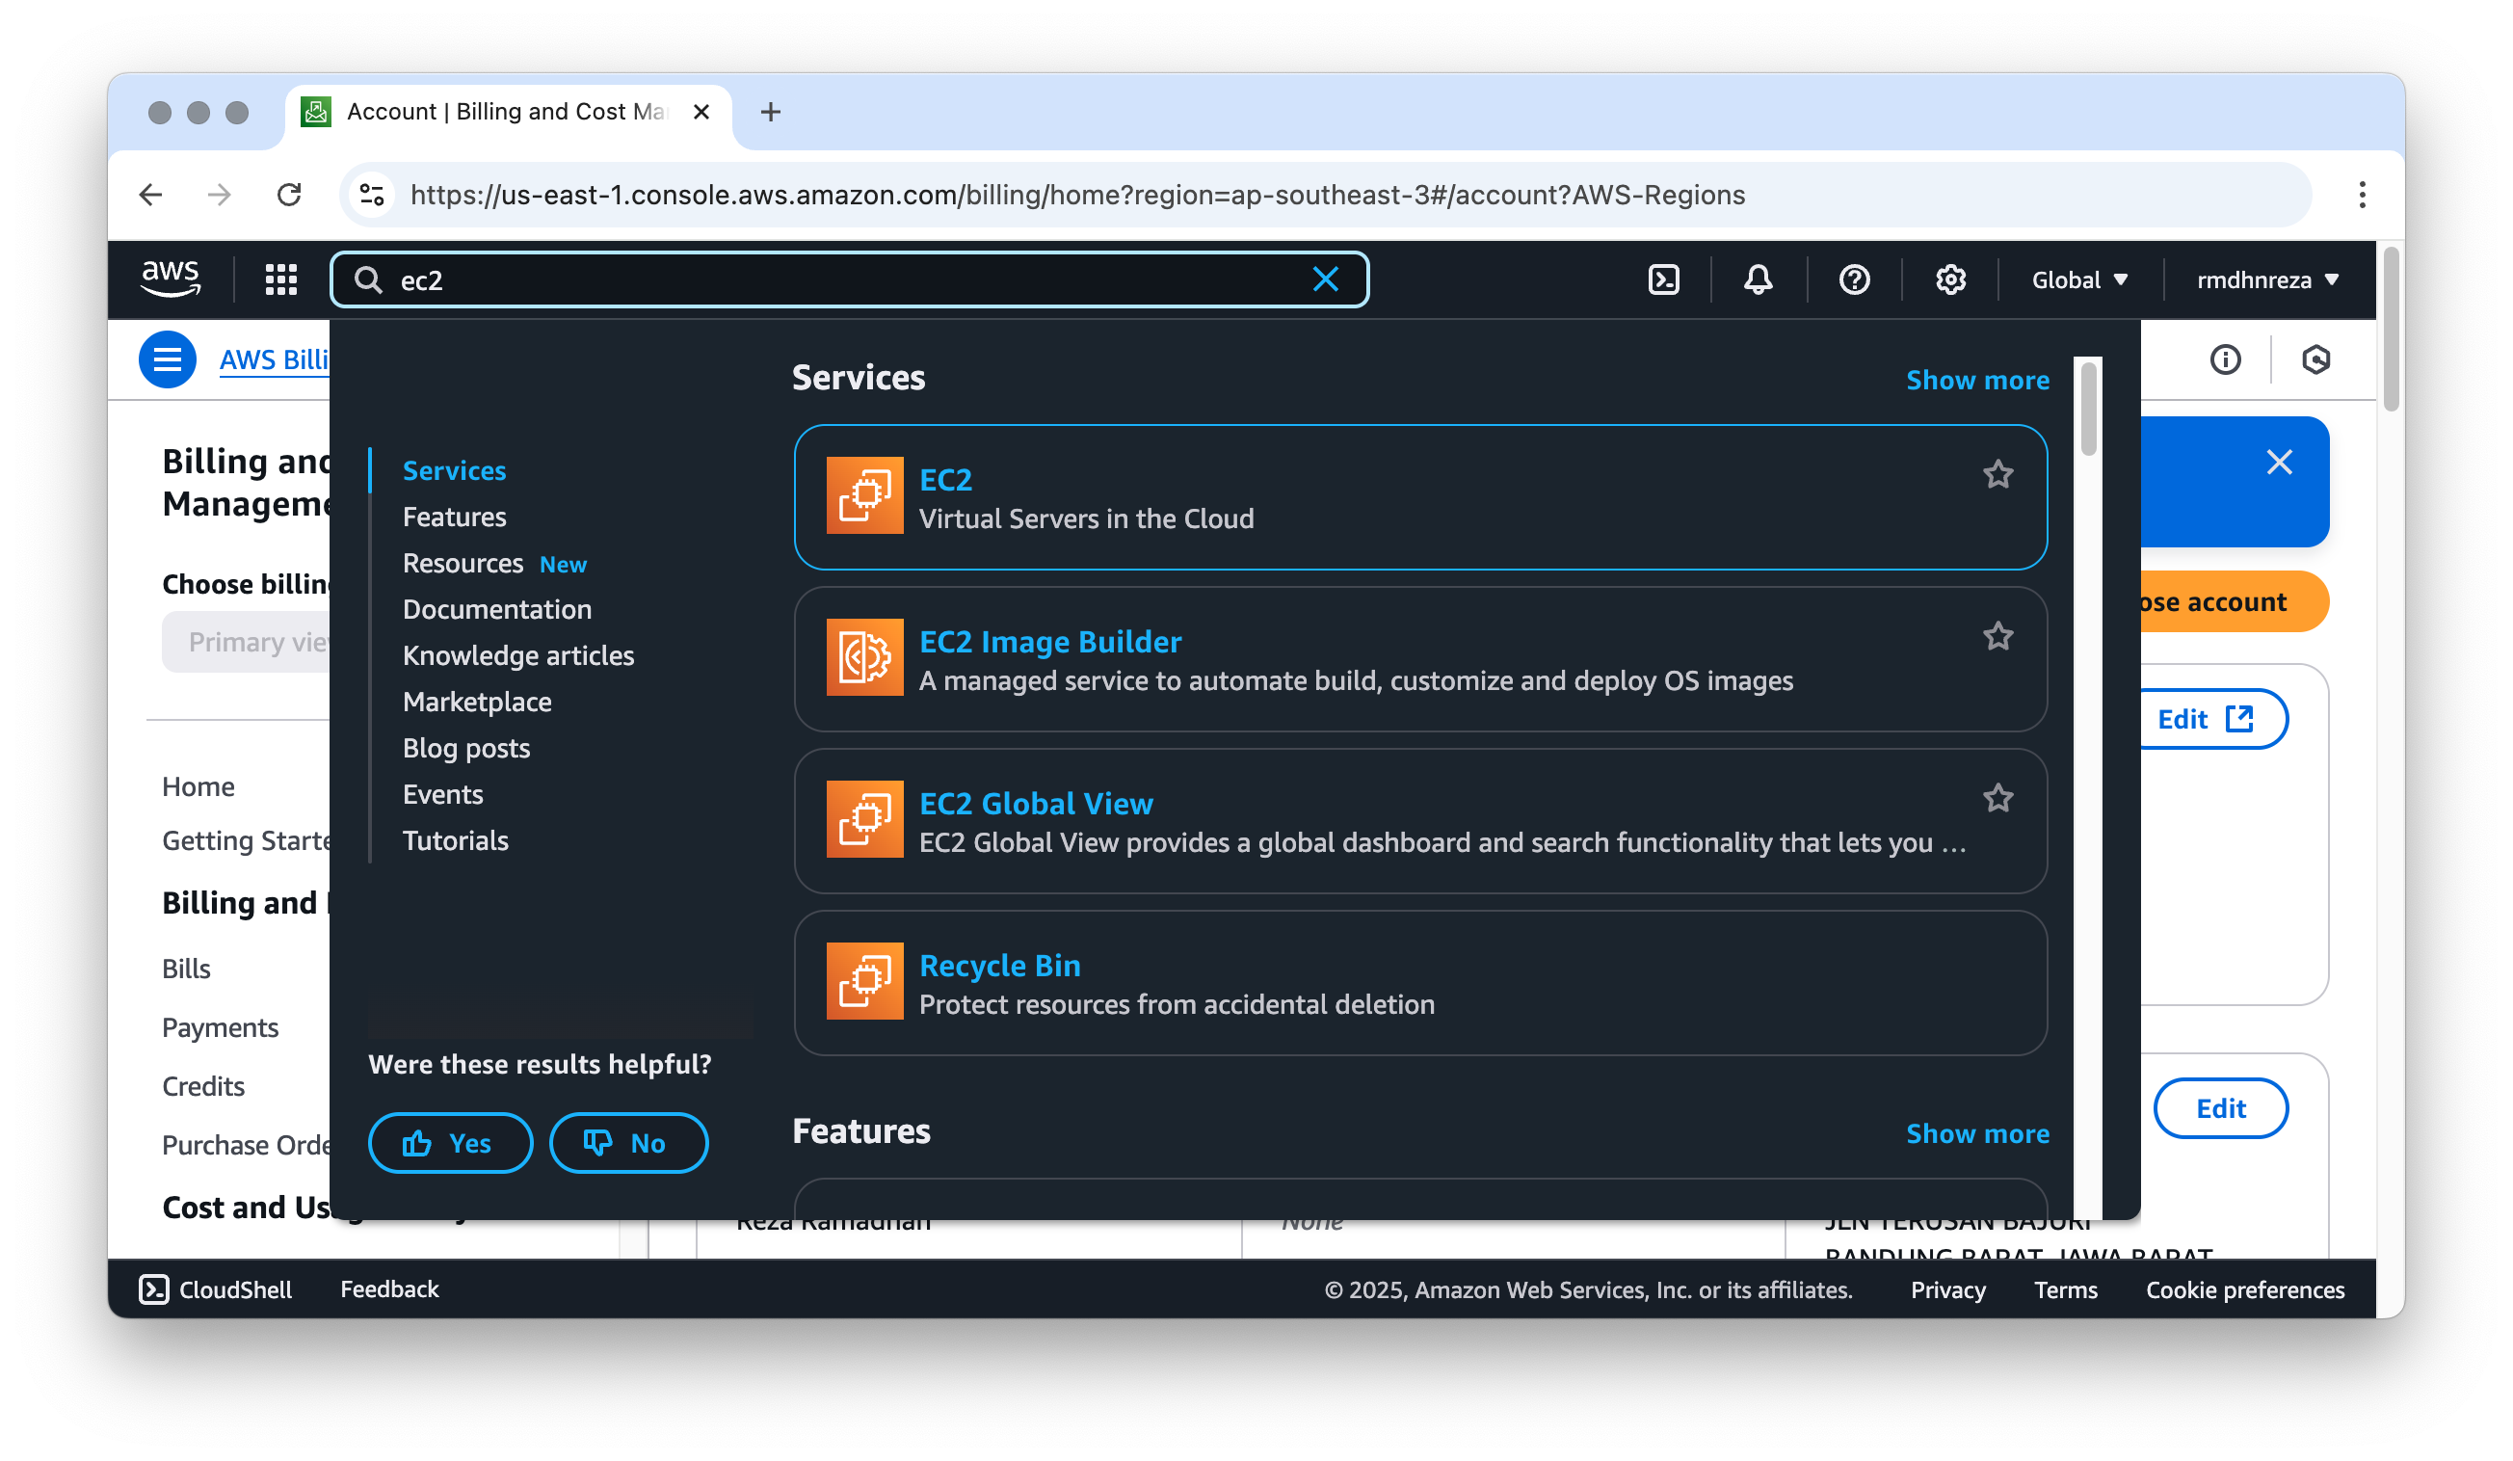Open the services grid menu icon

(281, 280)
